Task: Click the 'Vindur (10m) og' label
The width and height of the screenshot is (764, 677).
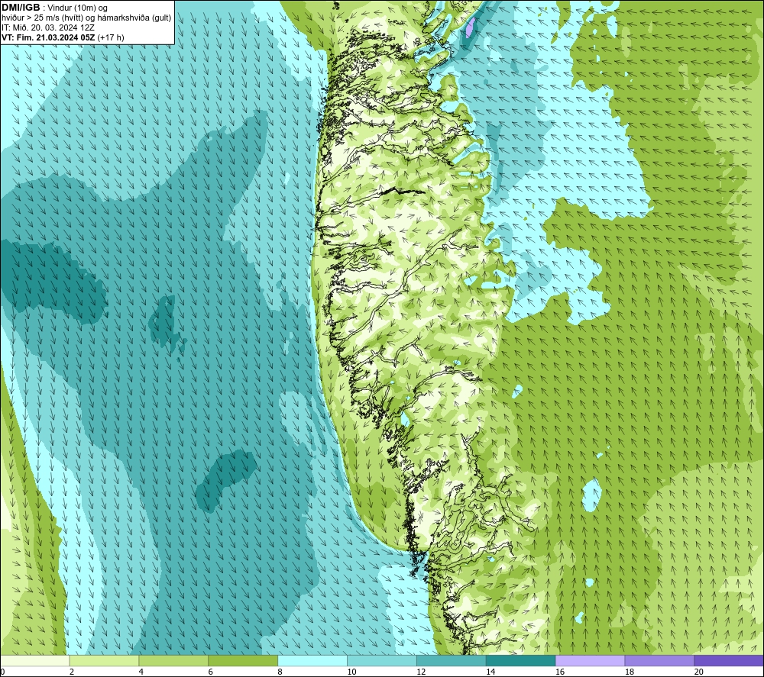Action: pos(77,8)
